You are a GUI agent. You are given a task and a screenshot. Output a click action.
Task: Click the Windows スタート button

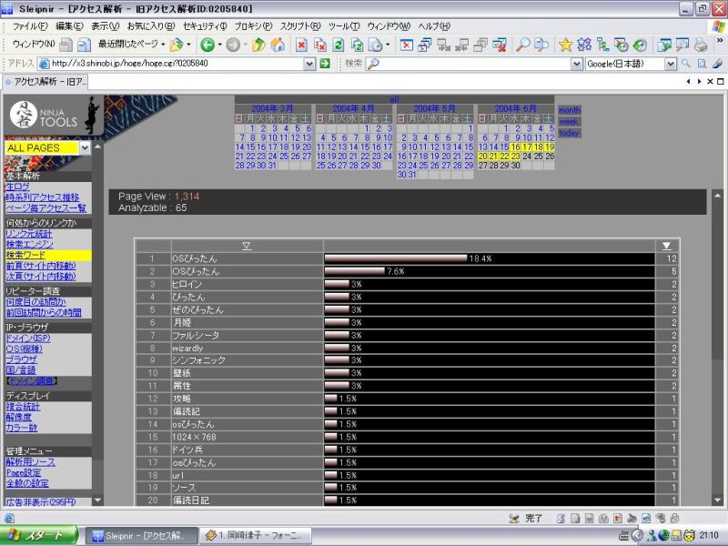(x=39, y=535)
